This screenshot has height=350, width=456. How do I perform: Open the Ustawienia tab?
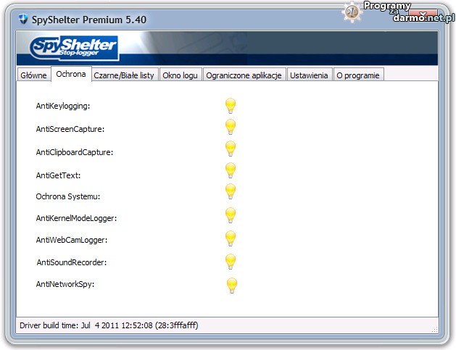pos(310,75)
